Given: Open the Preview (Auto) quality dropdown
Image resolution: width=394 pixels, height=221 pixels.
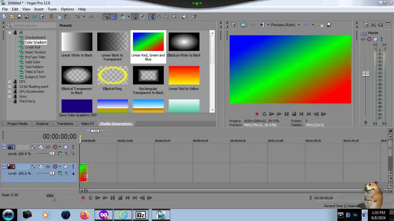Looking at the screenshot, I should click(299, 25).
